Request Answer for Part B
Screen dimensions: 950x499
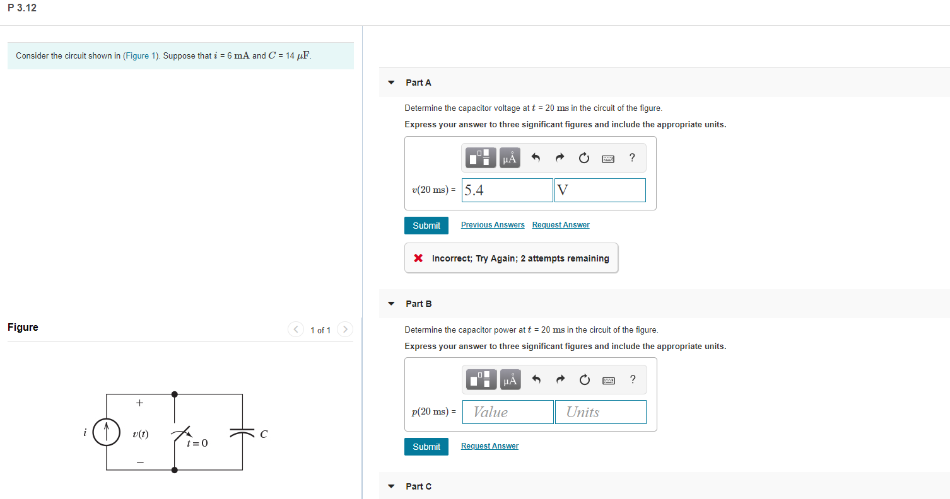[490, 445]
